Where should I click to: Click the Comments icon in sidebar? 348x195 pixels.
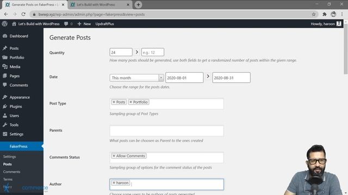click(x=5, y=85)
